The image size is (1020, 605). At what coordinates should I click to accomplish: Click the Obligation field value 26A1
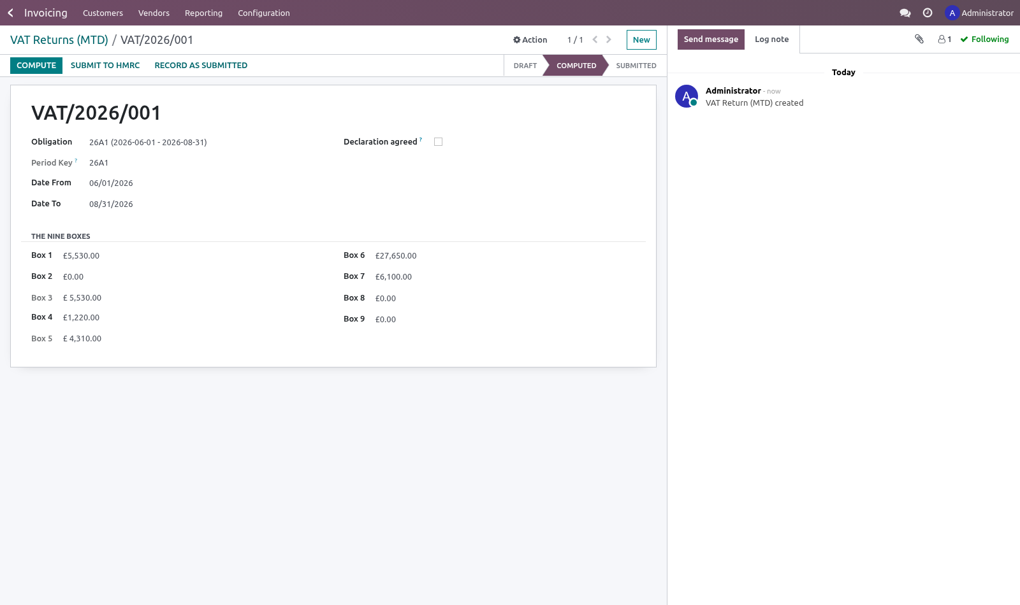(x=148, y=143)
